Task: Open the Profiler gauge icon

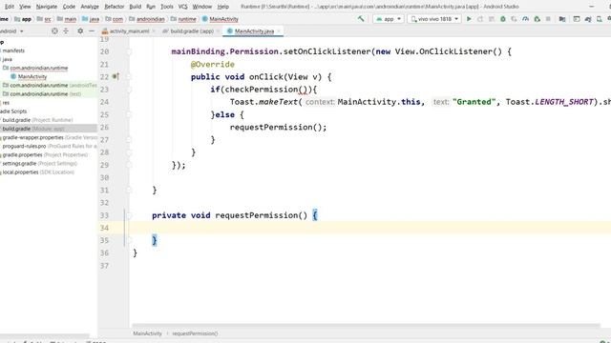Action: 525,19
